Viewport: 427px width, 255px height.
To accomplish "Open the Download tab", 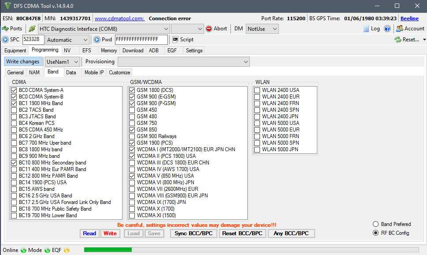I will click(133, 51).
